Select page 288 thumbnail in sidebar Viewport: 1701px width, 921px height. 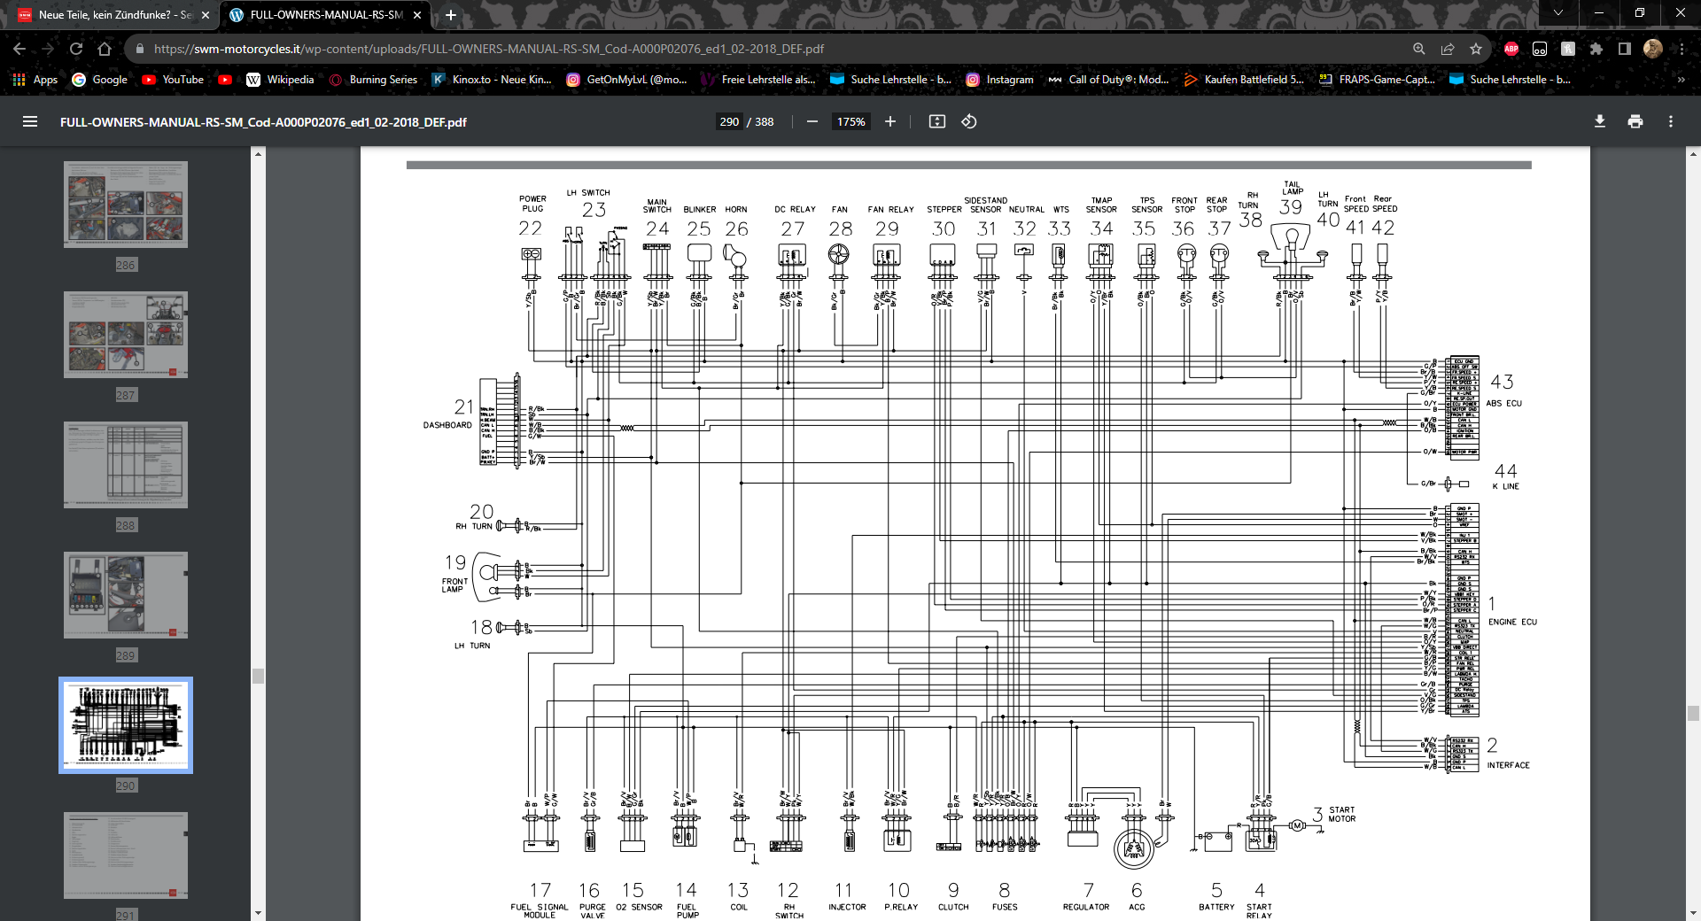[126, 466]
